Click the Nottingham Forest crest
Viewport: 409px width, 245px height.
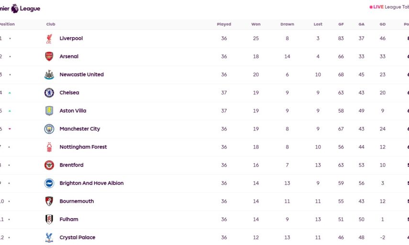(49, 147)
